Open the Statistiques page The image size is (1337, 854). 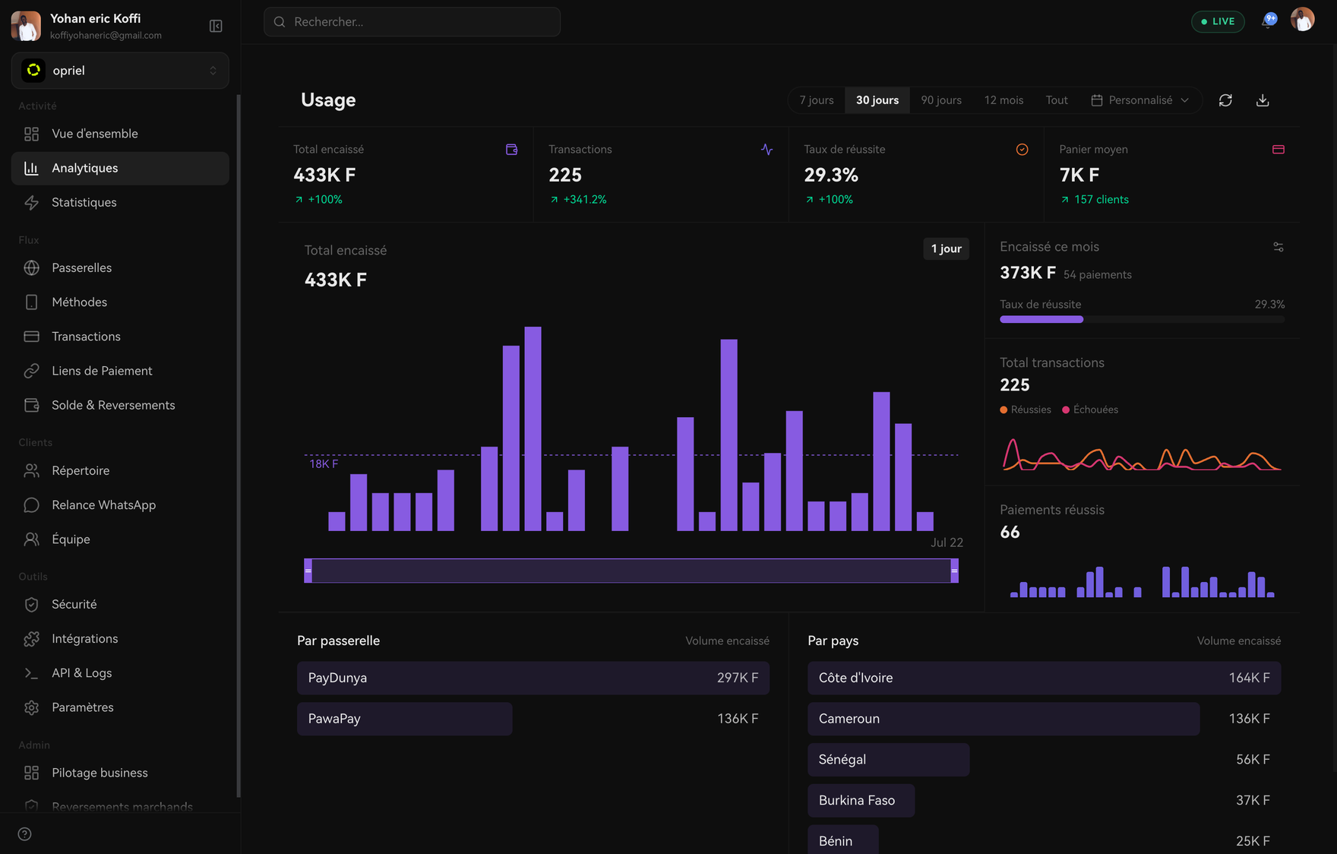(120, 203)
